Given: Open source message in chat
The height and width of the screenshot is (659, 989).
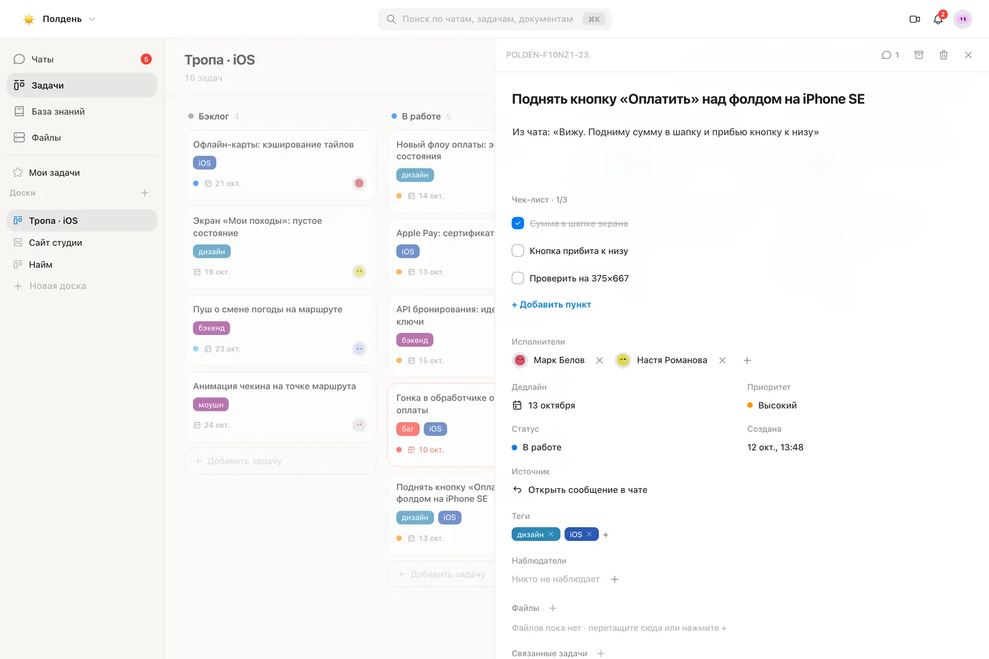Looking at the screenshot, I should coord(580,490).
